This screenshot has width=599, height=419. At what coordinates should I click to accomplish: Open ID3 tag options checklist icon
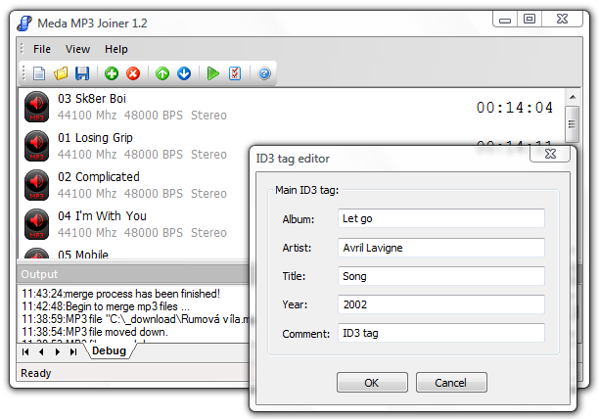pos(235,73)
